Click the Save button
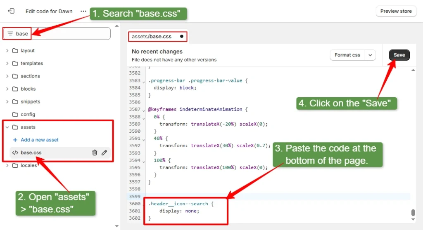Image resolution: width=423 pixels, height=230 pixels. pyautogui.click(x=399, y=55)
